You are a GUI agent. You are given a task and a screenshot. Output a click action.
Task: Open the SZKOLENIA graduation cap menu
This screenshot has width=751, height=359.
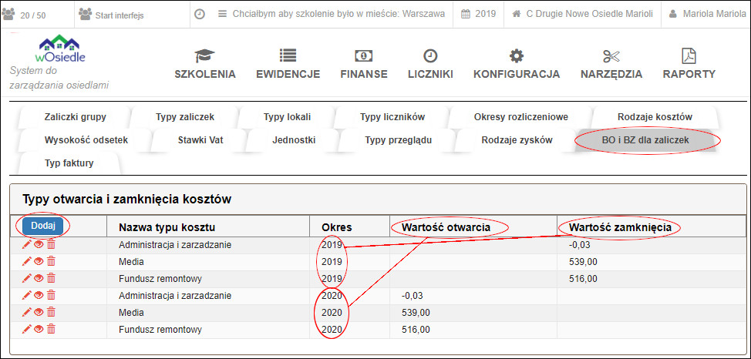pyautogui.click(x=205, y=65)
